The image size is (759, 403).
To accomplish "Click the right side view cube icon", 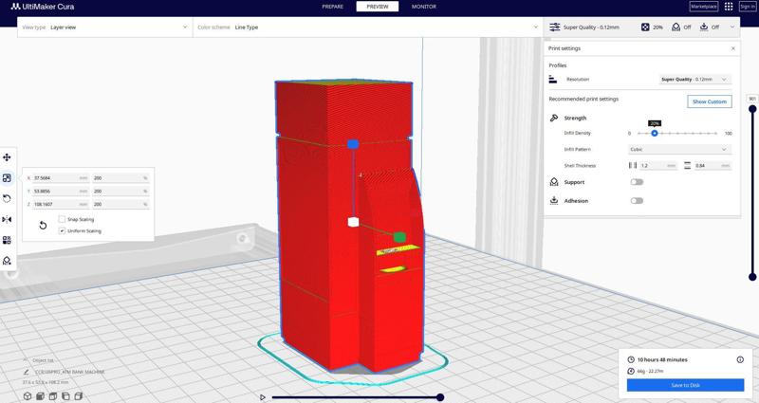I will (79, 396).
